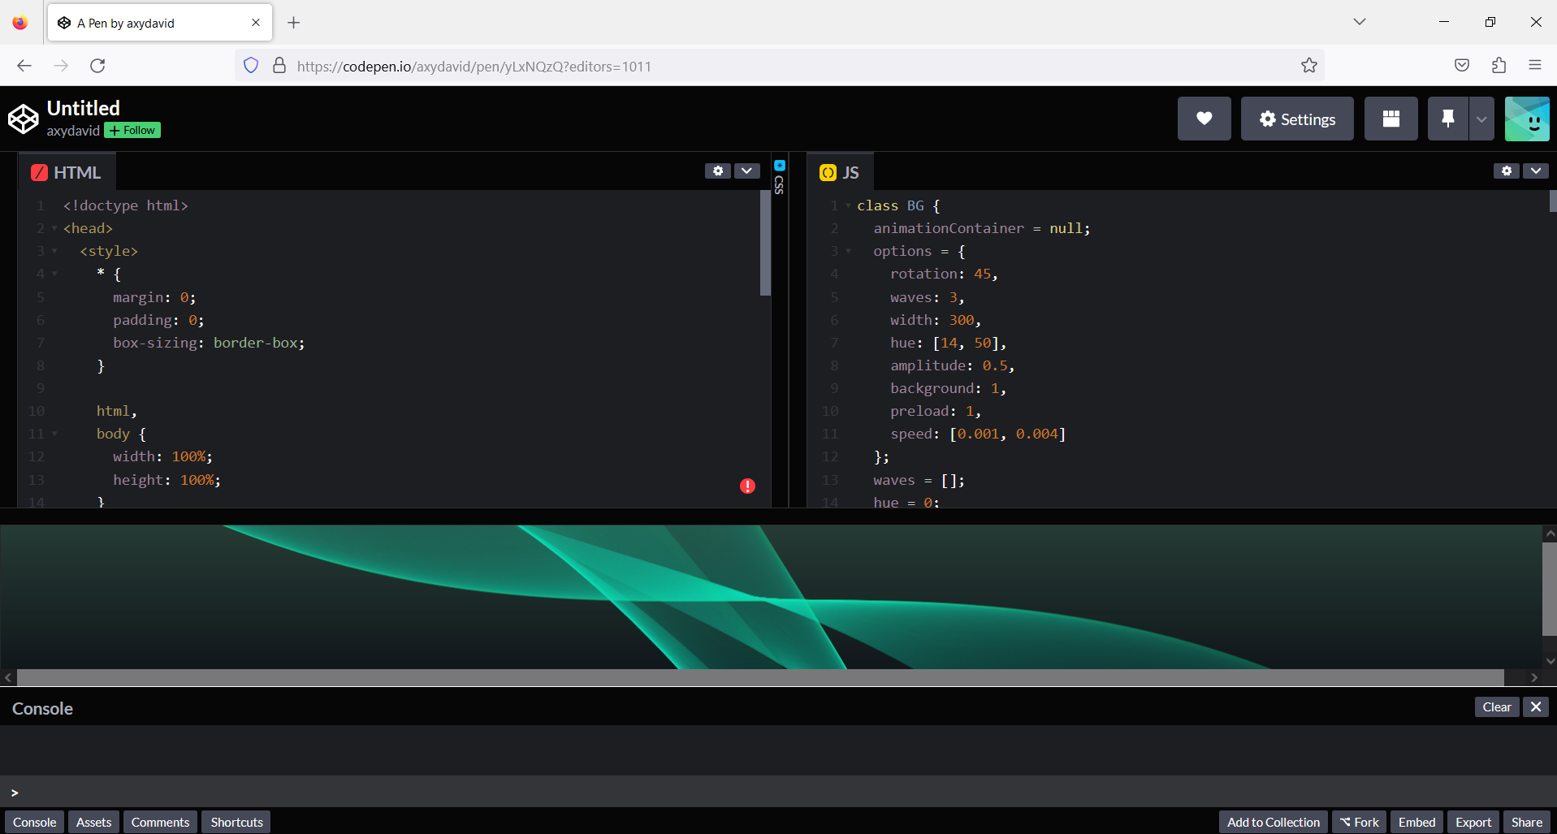The width and height of the screenshot is (1557, 834).
Task: Switch to the Assets tab
Action: (93, 822)
